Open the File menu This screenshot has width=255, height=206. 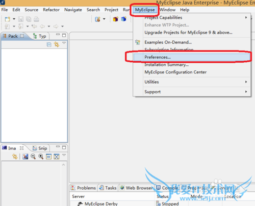click(5, 10)
